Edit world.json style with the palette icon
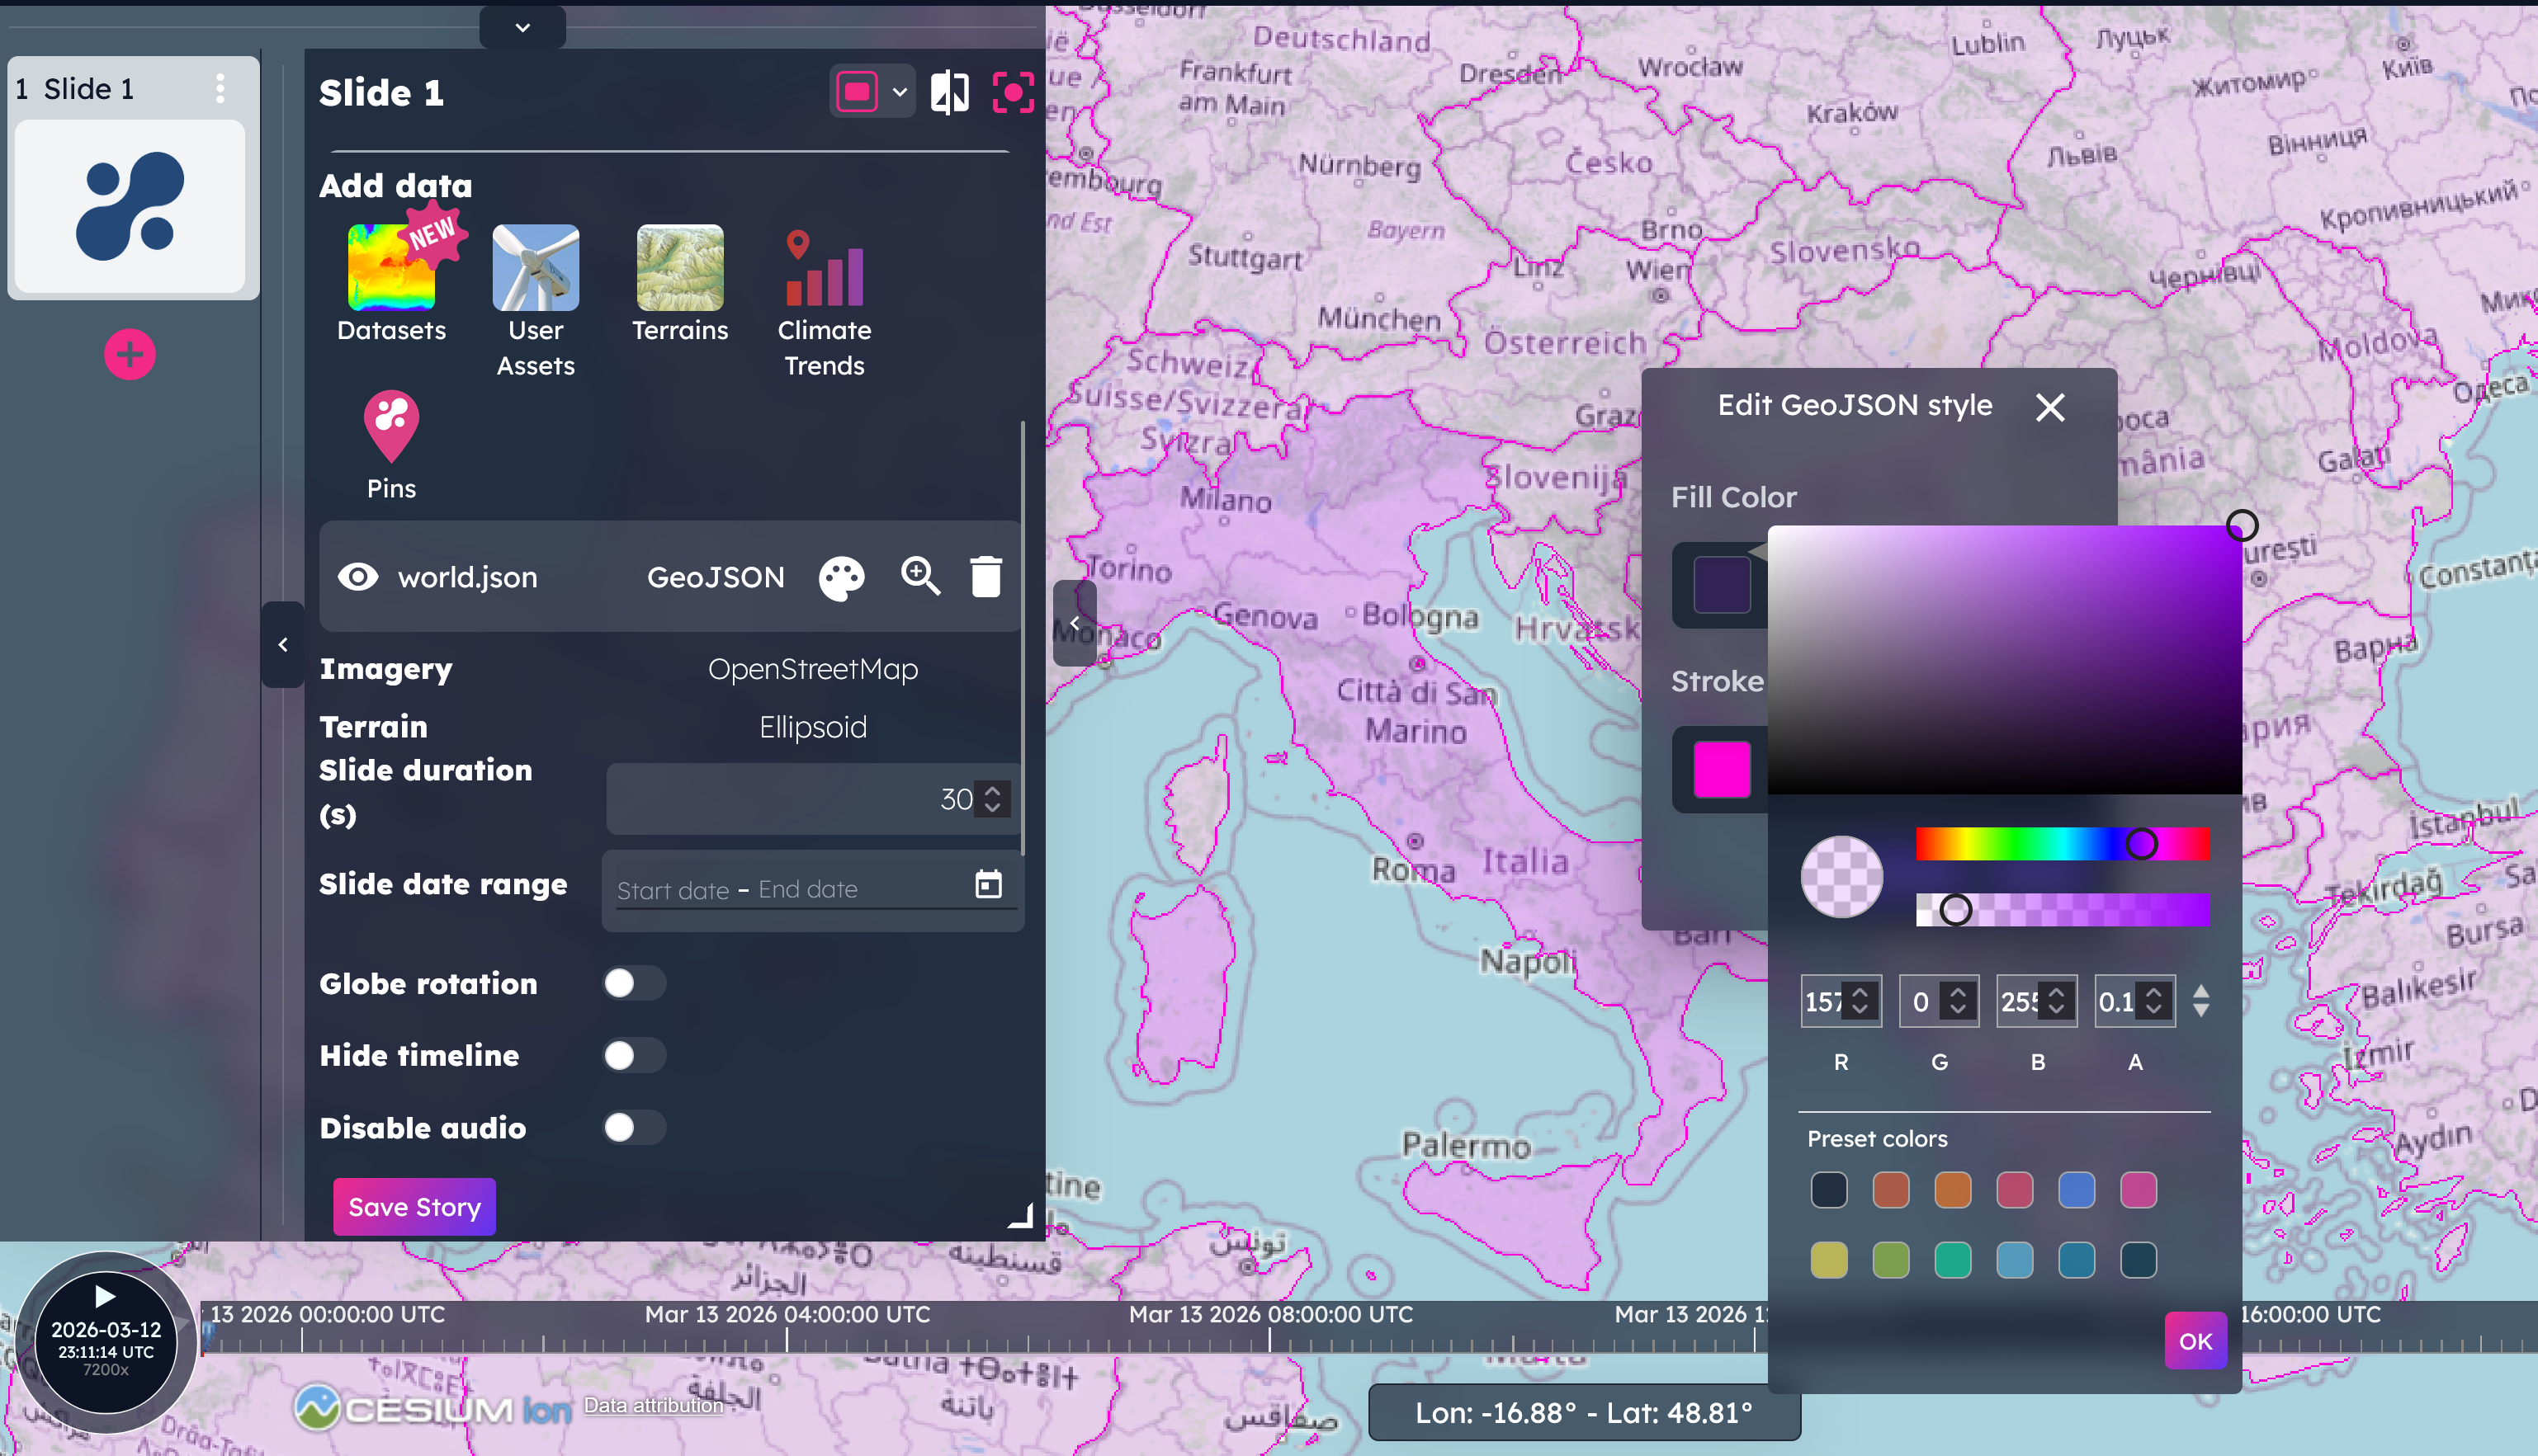 pyautogui.click(x=841, y=578)
